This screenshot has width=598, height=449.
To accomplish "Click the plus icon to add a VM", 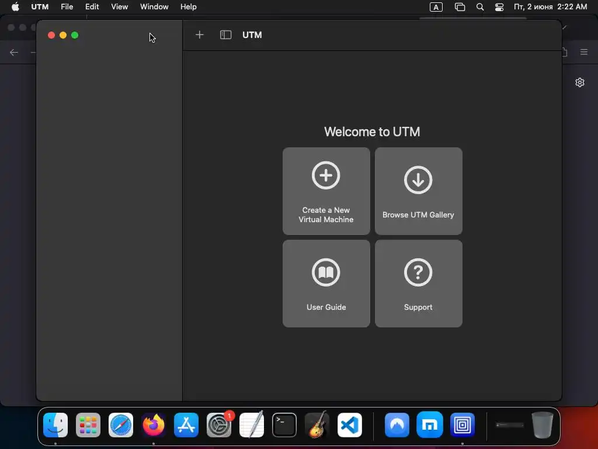I will [x=200, y=34].
